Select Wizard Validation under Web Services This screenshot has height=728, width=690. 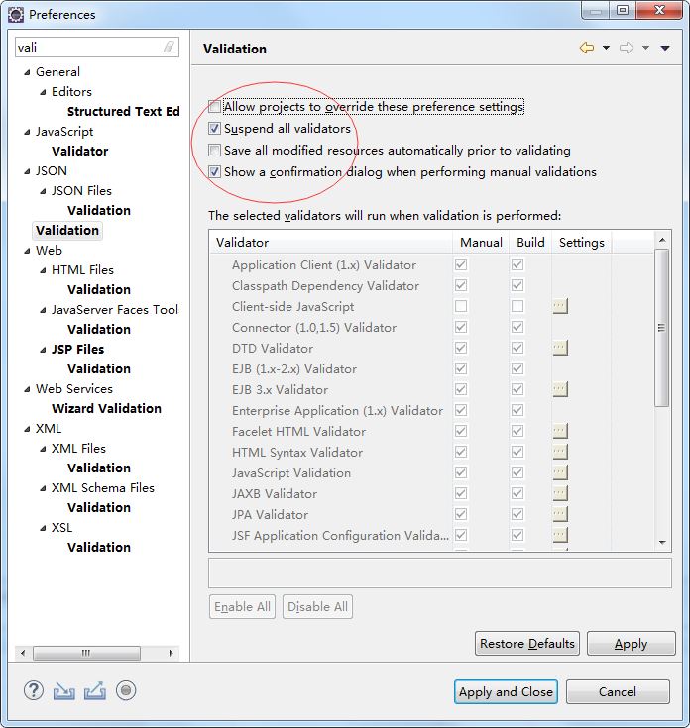tap(106, 408)
